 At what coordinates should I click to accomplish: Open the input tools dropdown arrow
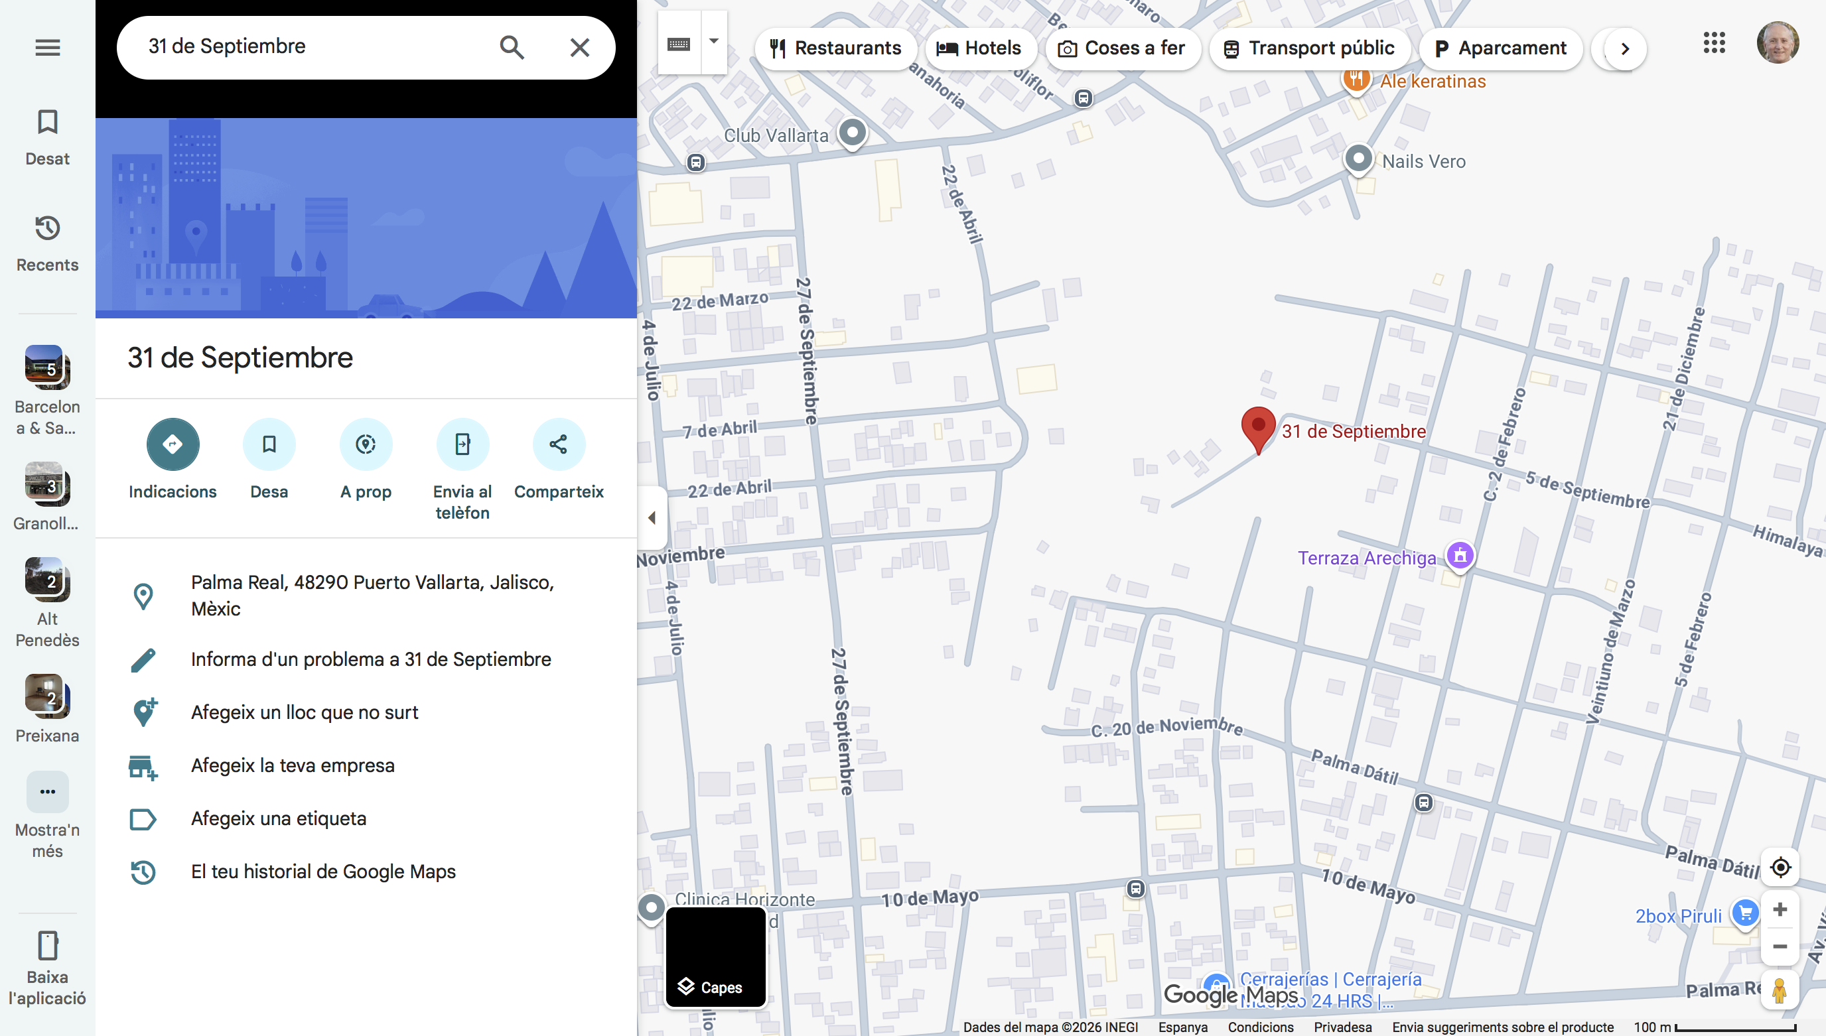click(x=714, y=41)
